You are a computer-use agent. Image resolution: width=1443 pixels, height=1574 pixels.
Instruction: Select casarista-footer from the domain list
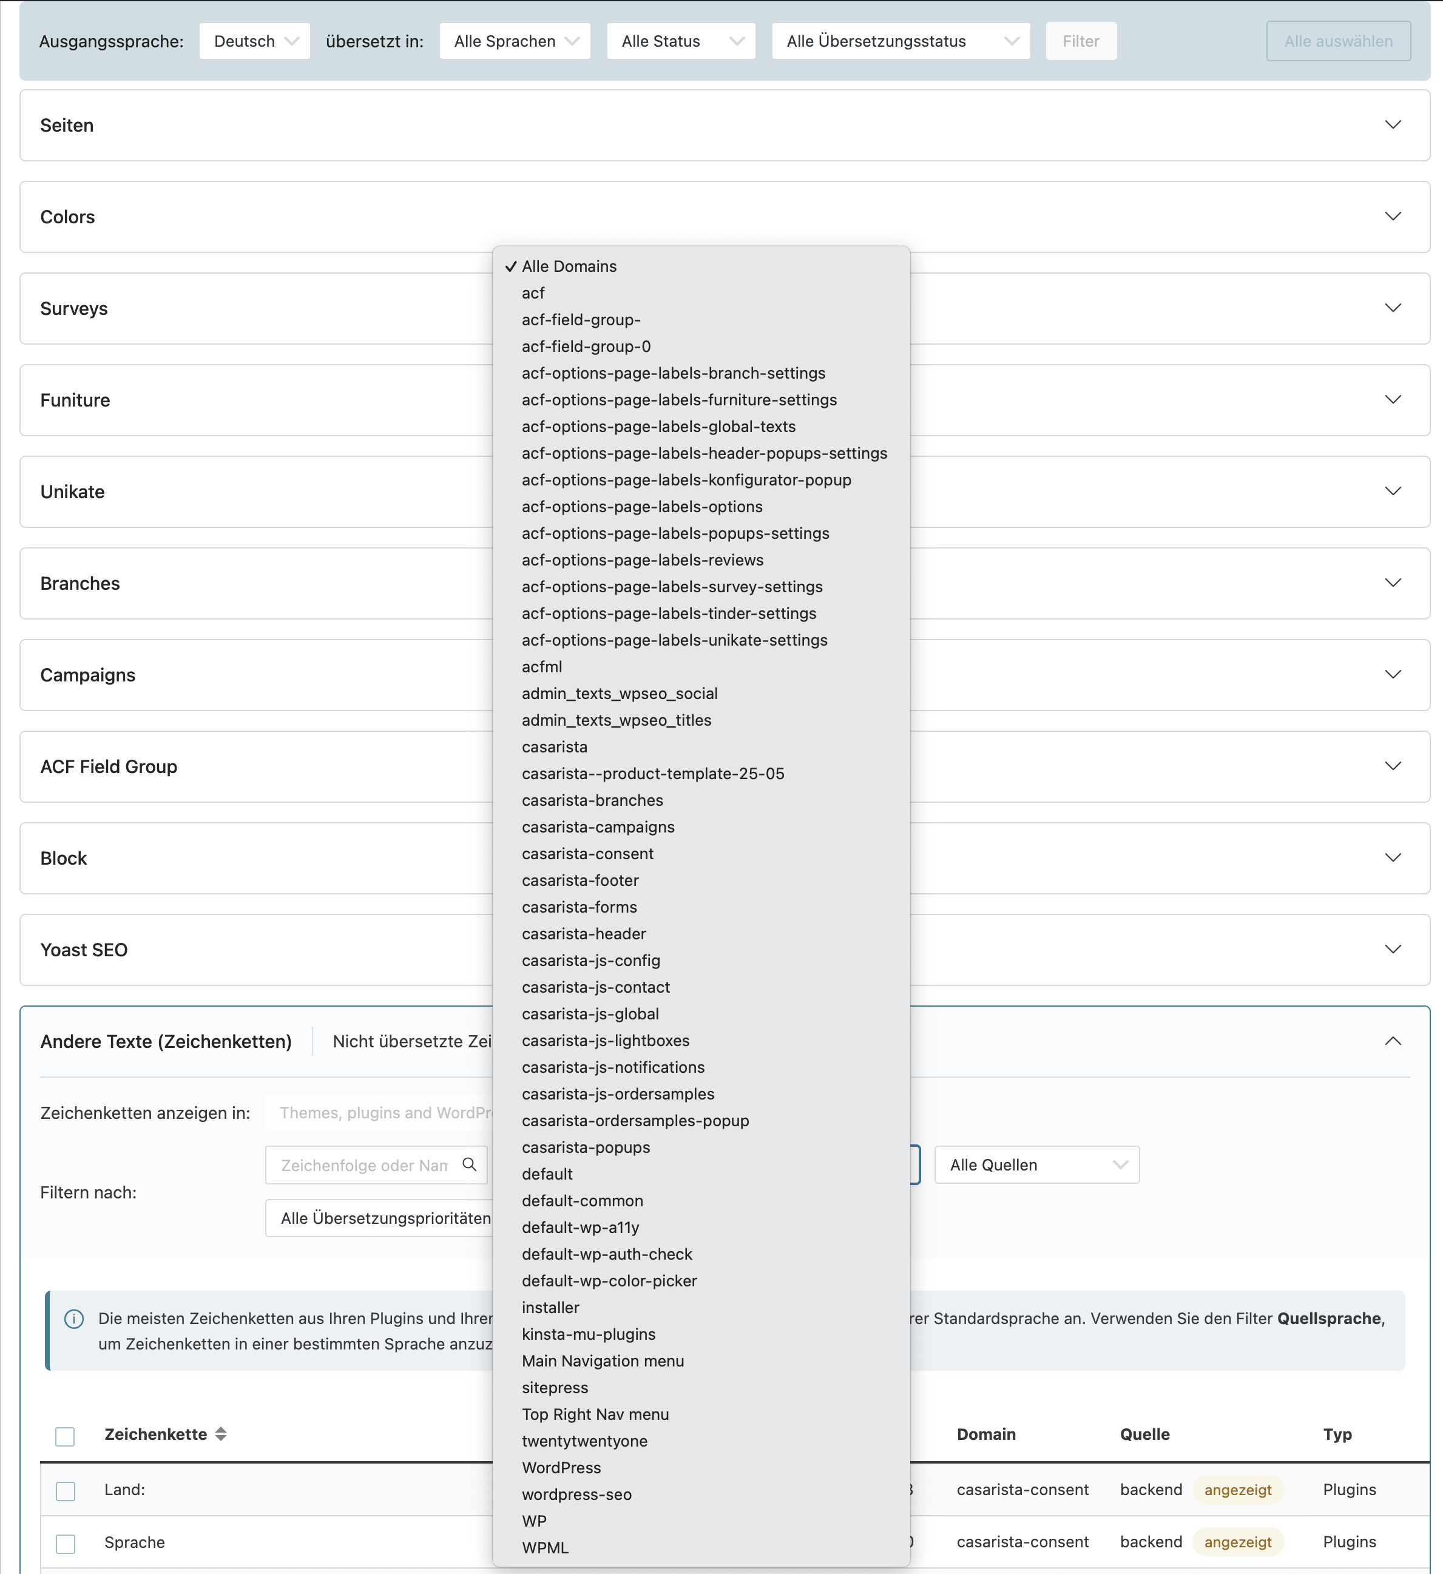click(x=580, y=880)
